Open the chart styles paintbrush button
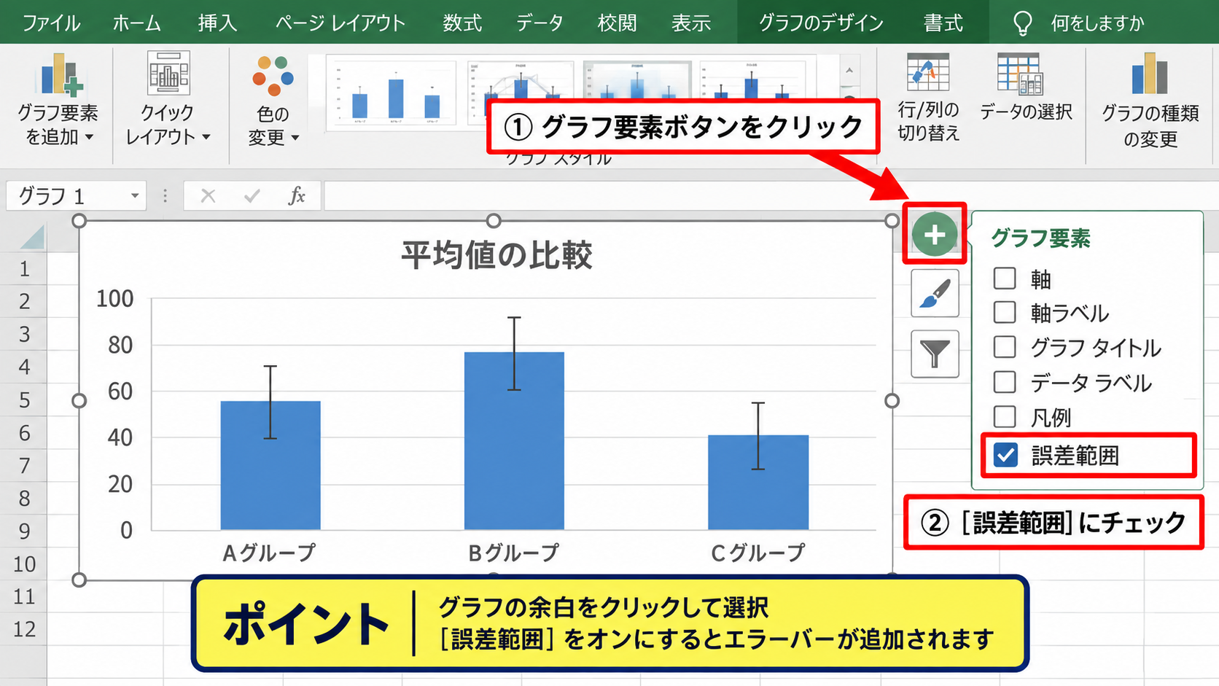This screenshot has width=1219, height=686. [935, 293]
